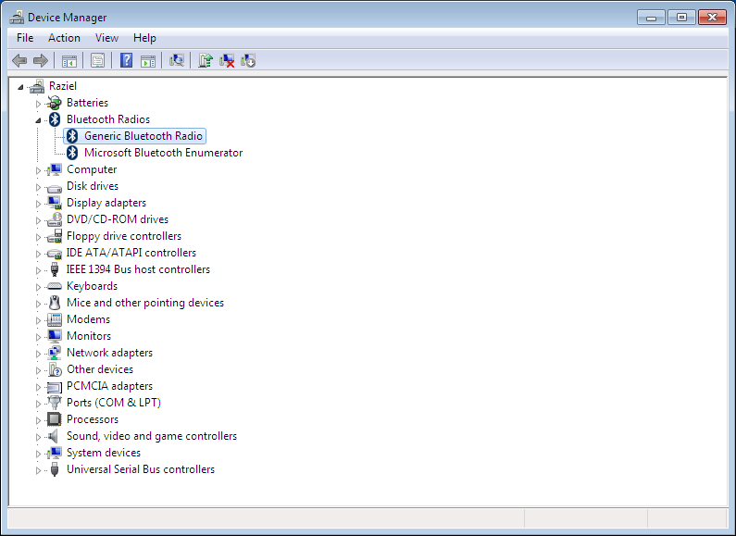Click the Update Driver Software icon

click(206, 60)
